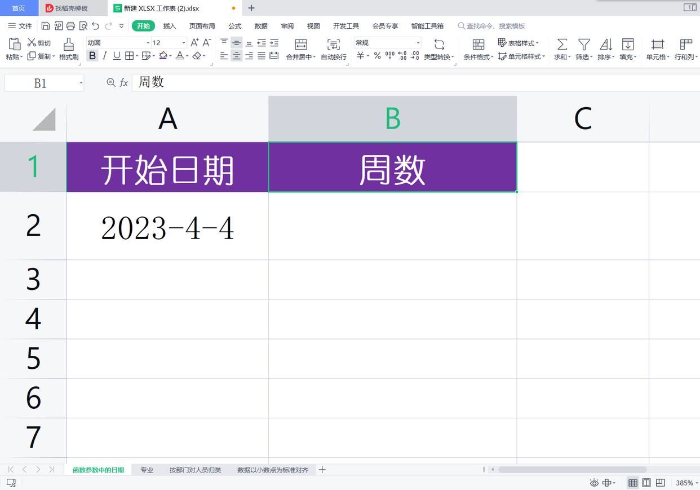Screen dimensions: 700x490
Task: Open Print Preview from quick access toolbar
Action: (83, 26)
